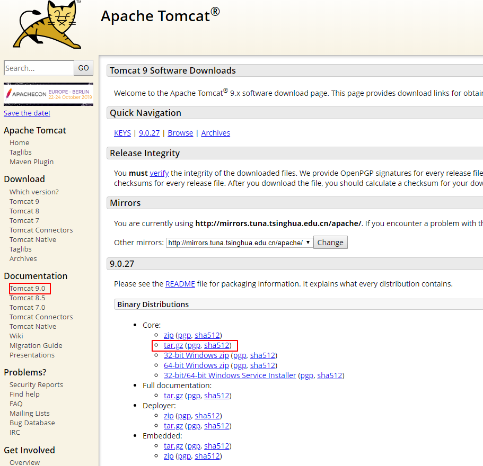The image size is (483, 466).
Task: Go to Home in the sidebar
Action: pos(20,143)
